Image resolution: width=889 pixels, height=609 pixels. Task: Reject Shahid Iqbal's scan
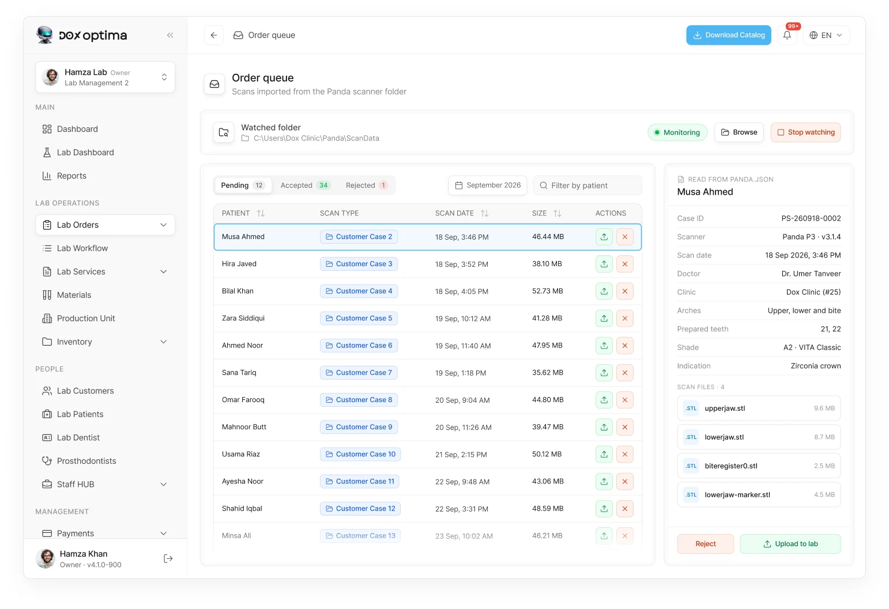tap(625, 509)
